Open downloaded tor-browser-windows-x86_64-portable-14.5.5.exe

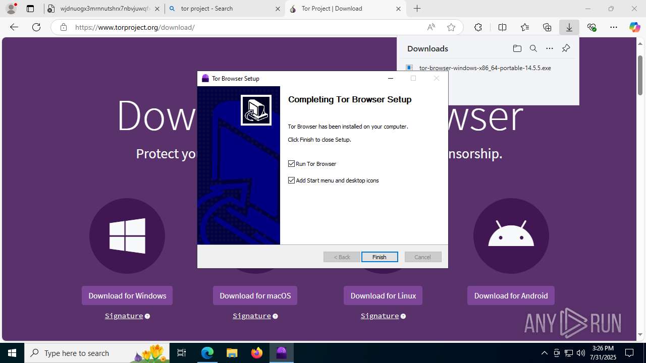point(485,68)
